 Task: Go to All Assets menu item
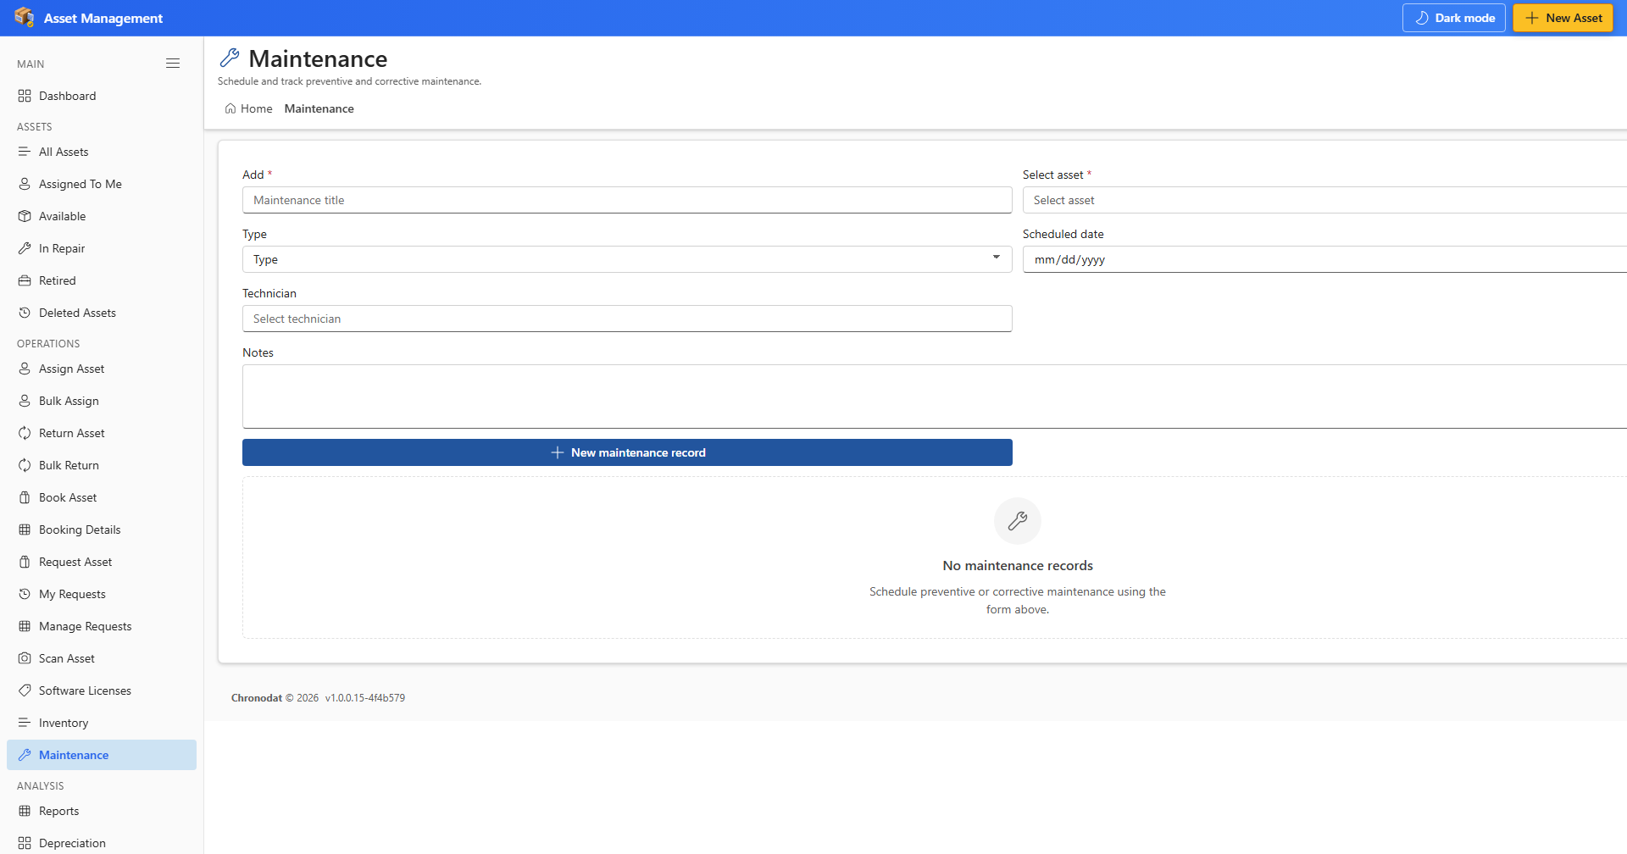pyautogui.click(x=102, y=152)
